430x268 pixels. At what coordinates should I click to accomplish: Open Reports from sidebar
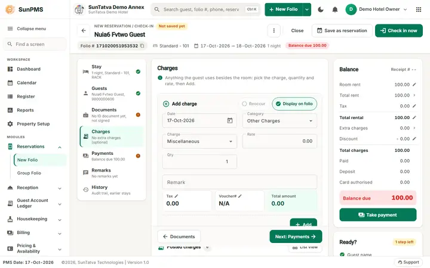[x=35, y=110]
